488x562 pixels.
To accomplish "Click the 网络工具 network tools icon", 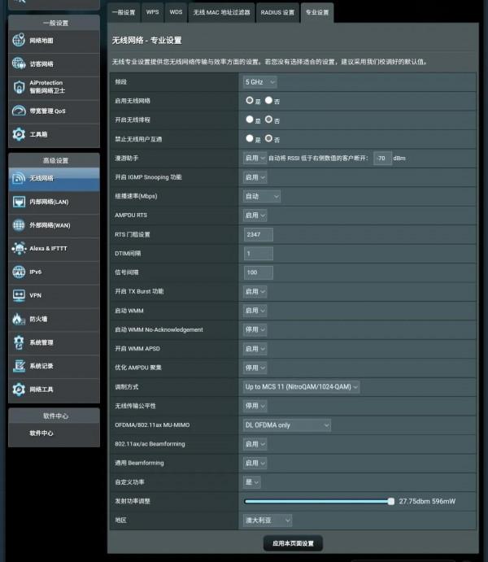I will pos(19,389).
